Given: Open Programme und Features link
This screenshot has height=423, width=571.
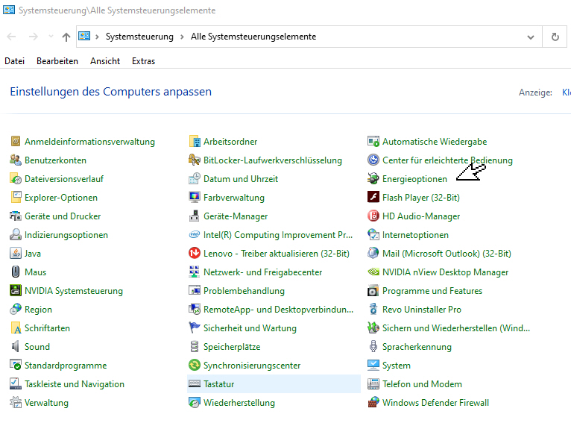Looking at the screenshot, I should [432, 291].
